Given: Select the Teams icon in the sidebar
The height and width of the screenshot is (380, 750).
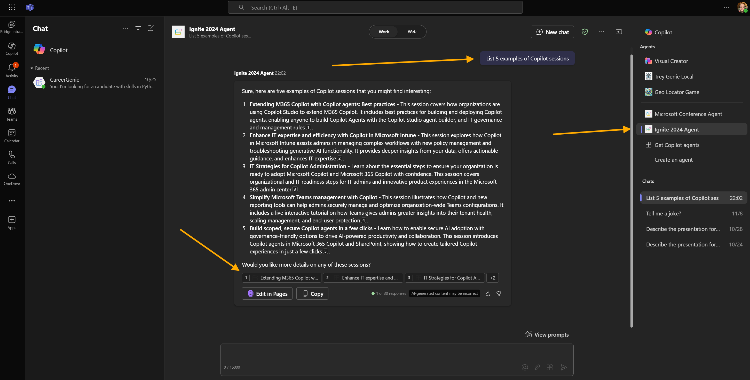Looking at the screenshot, I should (x=12, y=114).
